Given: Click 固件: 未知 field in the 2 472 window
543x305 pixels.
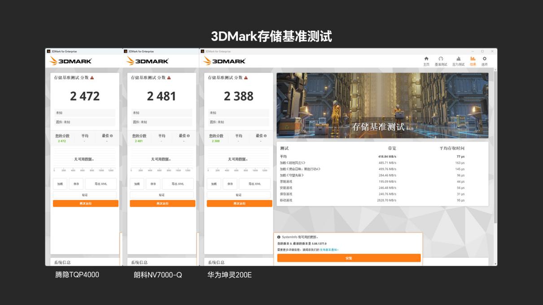Looking at the screenshot, I should pyautogui.click(x=85, y=122).
